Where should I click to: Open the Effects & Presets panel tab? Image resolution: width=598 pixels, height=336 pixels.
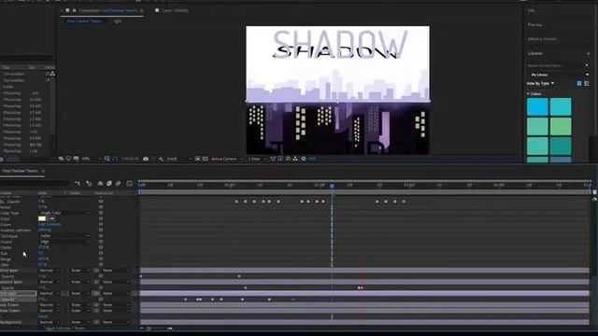tap(542, 39)
